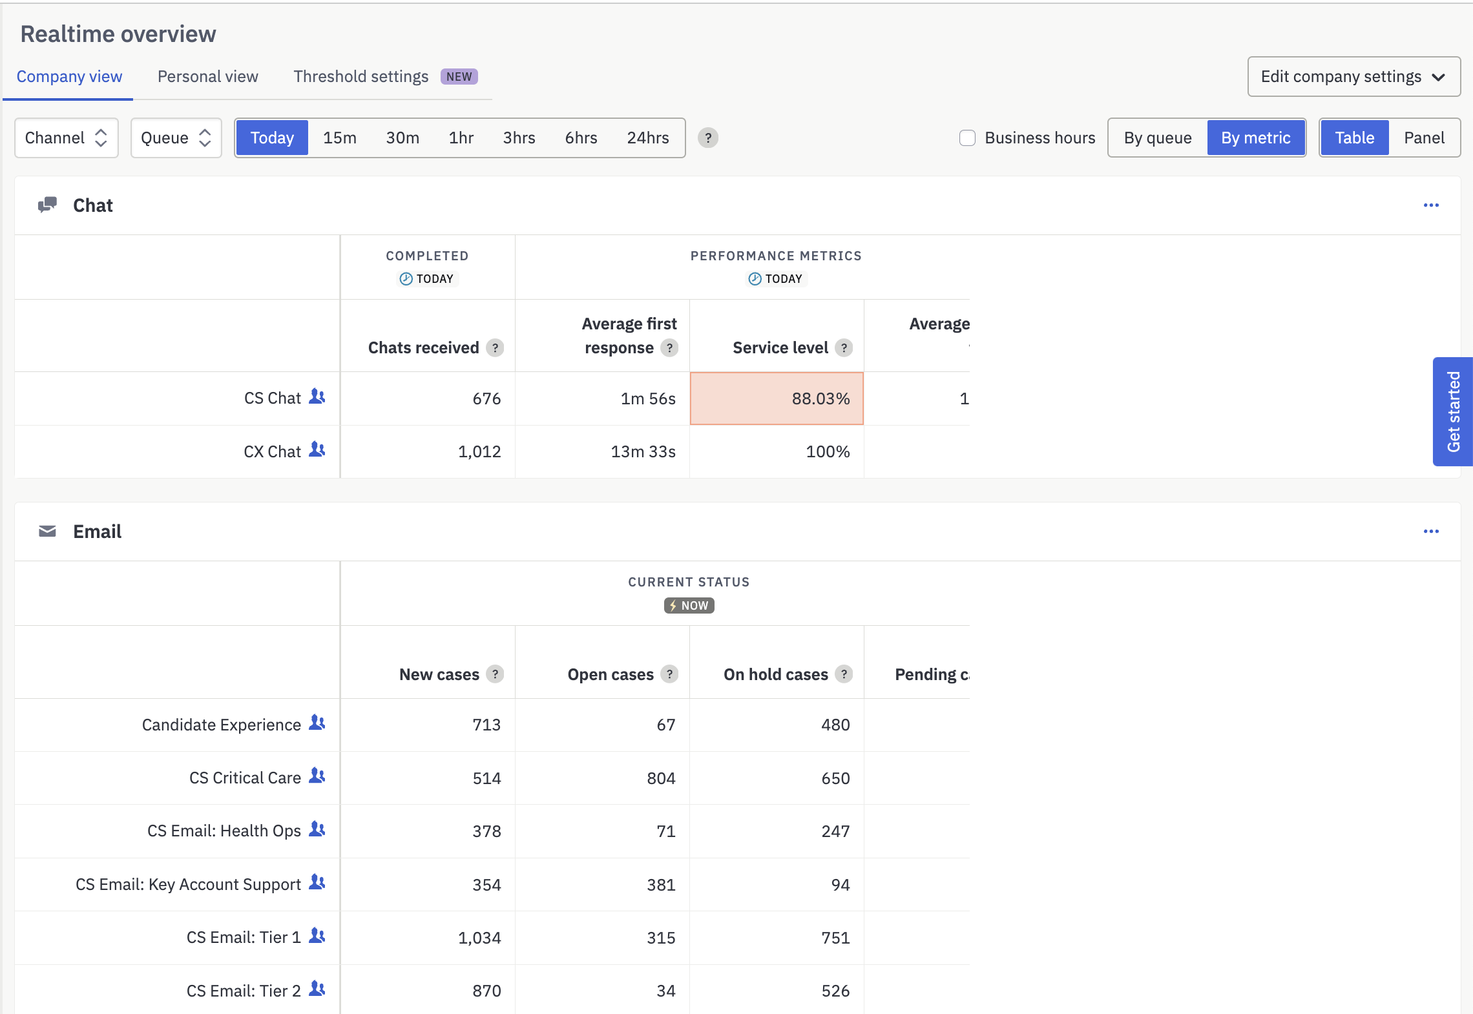Set time range to 15m
This screenshot has width=1473, height=1014.
click(x=340, y=138)
